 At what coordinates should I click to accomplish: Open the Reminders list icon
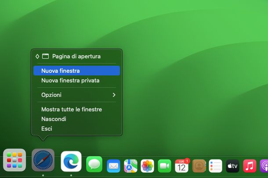(215, 166)
